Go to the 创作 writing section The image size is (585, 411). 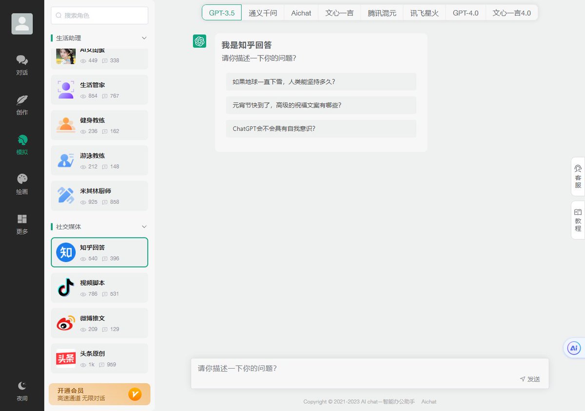click(22, 105)
